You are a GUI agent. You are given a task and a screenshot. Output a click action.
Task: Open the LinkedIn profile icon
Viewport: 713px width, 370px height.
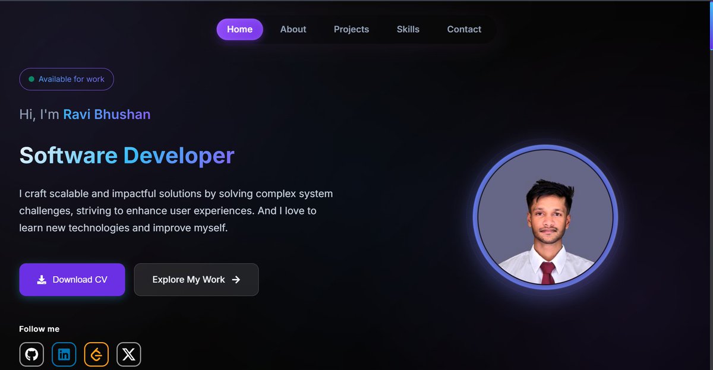pyautogui.click(x=64, y=355)
